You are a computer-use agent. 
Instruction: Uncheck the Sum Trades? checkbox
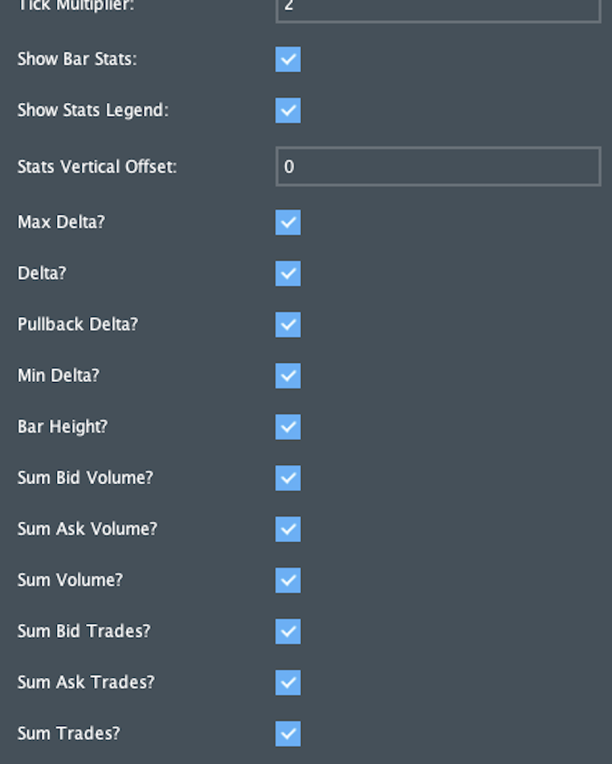point(288,733)
